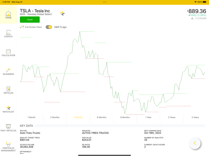
Task: Select the 6 Months chart range
Action: (x=102, y=117)
